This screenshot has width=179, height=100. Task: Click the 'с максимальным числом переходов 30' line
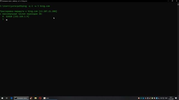coord(21,14)
